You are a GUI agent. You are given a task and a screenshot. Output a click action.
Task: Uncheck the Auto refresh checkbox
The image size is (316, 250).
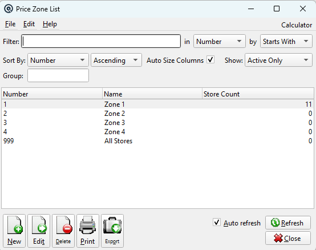(x=217, y=223)
